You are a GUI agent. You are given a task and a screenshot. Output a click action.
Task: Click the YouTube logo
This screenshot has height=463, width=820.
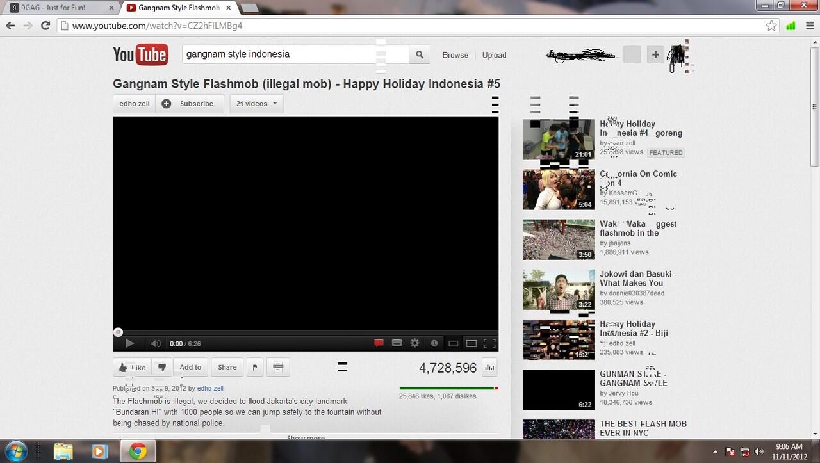click(x=140, y=55)
